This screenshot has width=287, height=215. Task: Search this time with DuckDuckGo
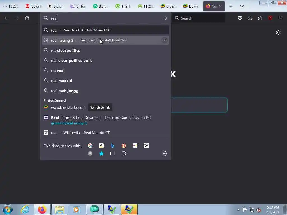tap(124, 146)
